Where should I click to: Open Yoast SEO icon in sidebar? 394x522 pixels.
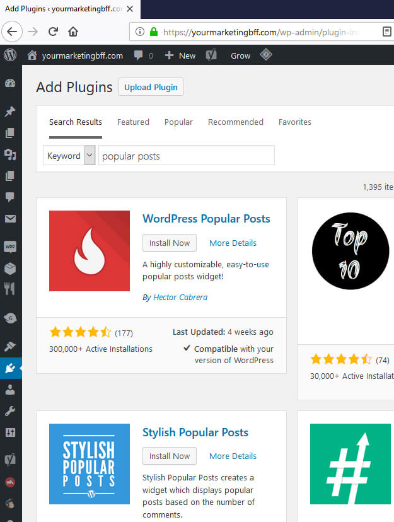[10, 460]
